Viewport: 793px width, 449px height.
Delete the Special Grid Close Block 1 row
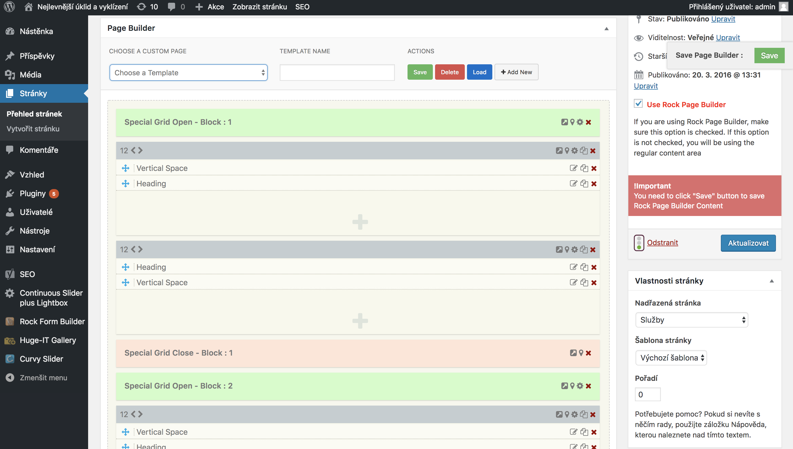tap(588, 353)
